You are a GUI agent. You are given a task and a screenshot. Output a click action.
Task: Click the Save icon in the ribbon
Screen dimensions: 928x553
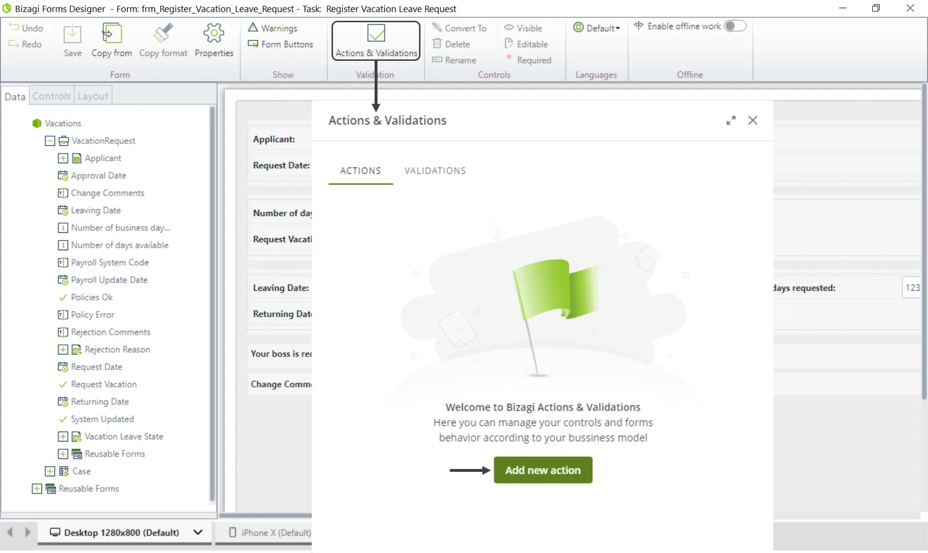pos(72,40)
